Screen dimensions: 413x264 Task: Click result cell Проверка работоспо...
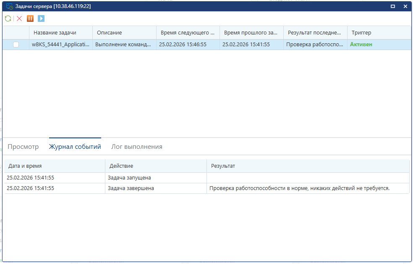click(x=315, y=45)
